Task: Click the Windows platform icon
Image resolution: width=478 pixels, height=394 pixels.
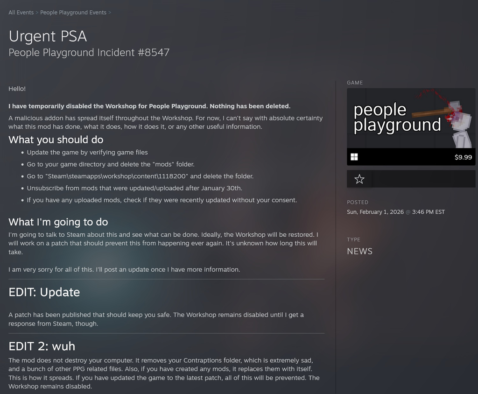Action: (354, 156)
